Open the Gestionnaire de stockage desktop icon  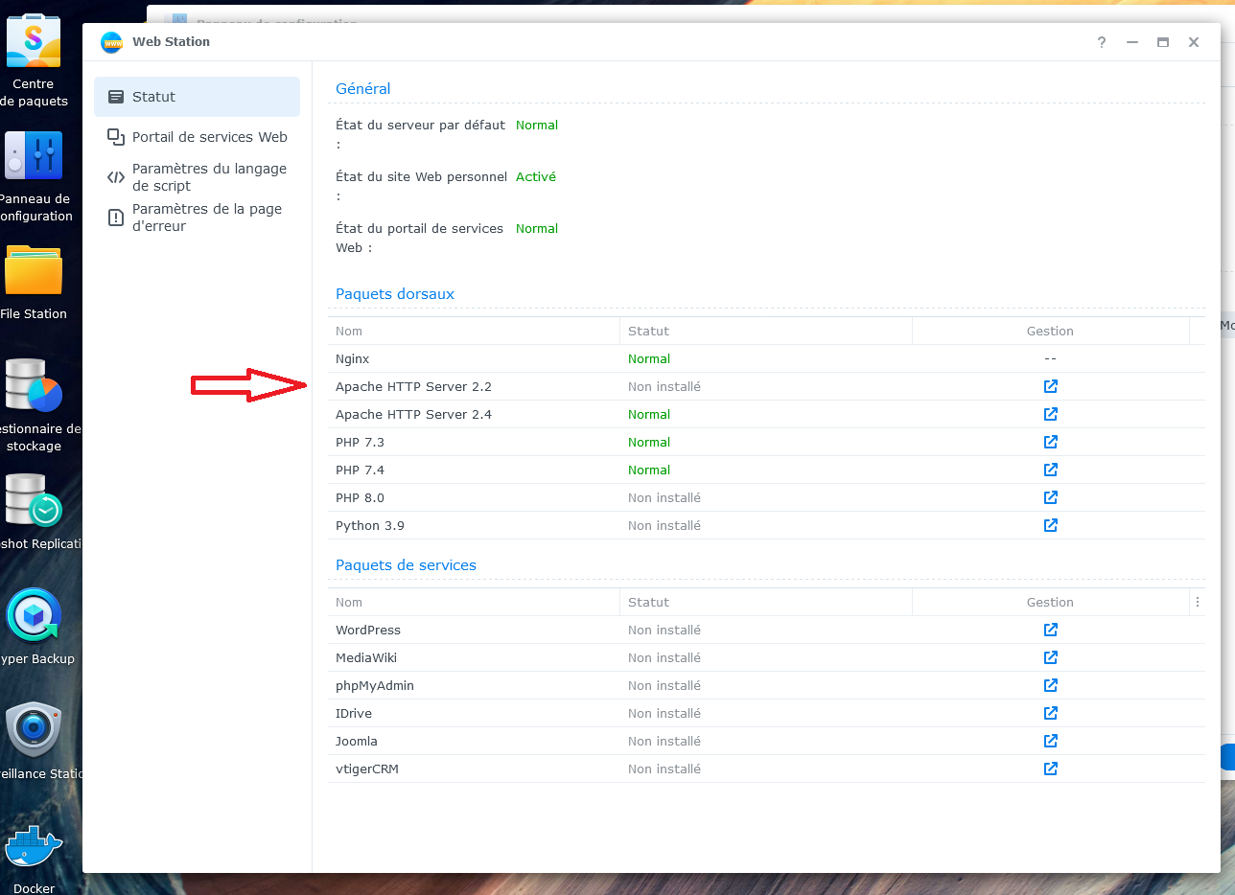tap(34, 385)
